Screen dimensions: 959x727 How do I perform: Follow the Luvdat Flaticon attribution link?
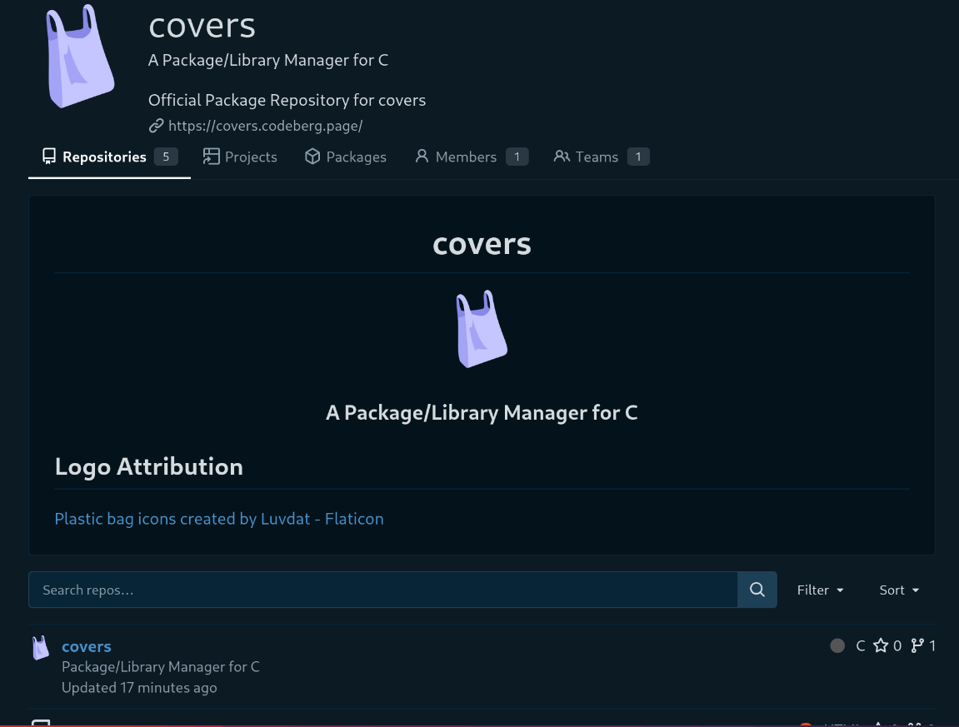tap(219, 519)
